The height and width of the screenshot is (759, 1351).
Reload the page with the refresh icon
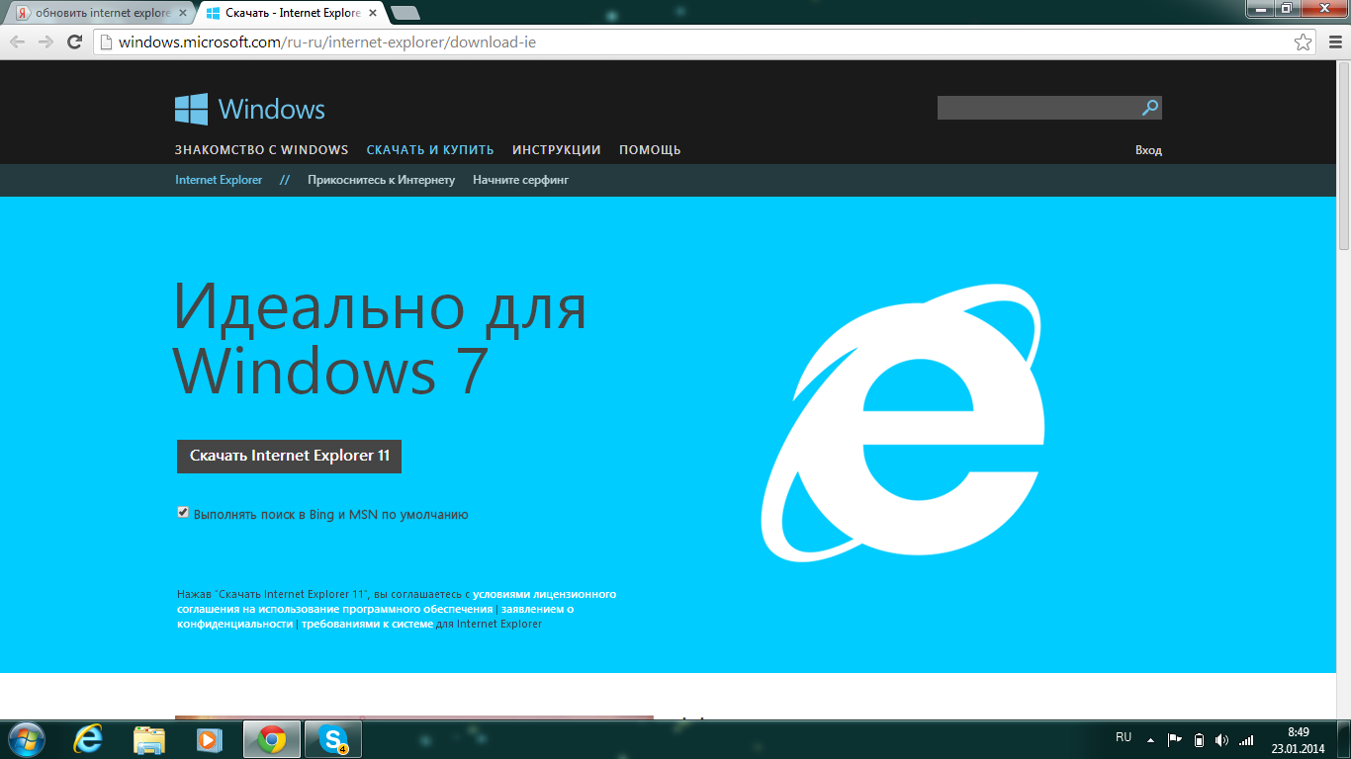[x=74, y=42]
